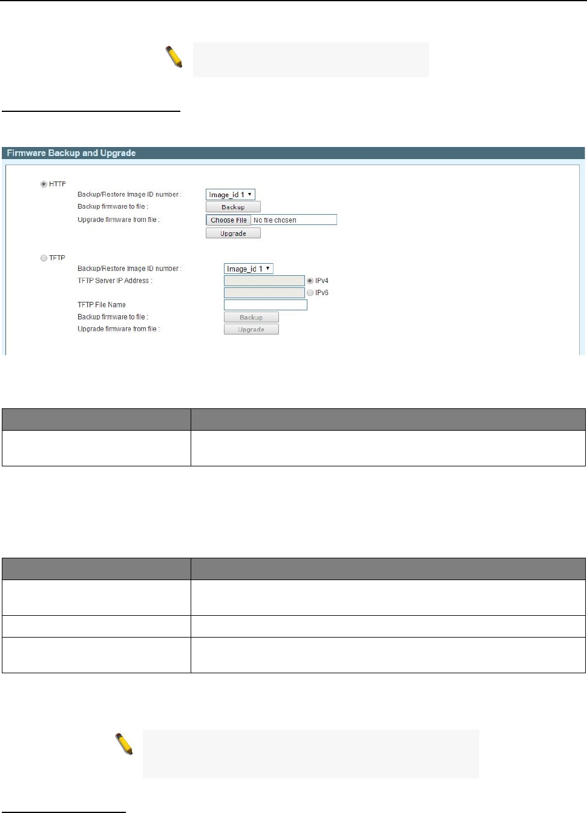This screenshot has height=813, width=587.
Task: Click the bottom pencil note icon
Action: point(124,744)
